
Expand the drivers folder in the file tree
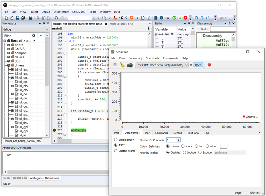[x=8, y=66]
